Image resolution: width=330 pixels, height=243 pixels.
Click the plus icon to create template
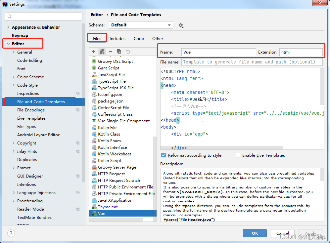pos(93,52)
